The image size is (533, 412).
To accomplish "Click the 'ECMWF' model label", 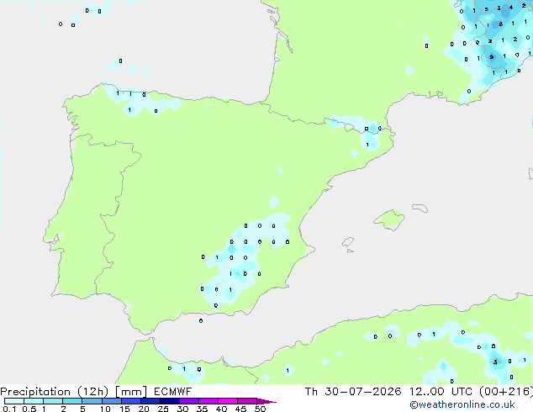I will [172, 392].
